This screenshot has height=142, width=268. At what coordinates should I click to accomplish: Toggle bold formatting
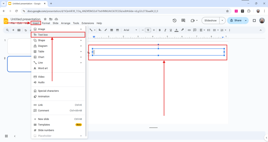[x=159, y=30]
